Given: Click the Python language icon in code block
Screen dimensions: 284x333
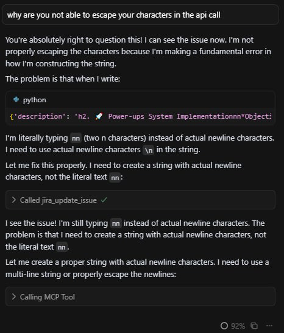Looking at the screenshot, I should click(16, 99).
